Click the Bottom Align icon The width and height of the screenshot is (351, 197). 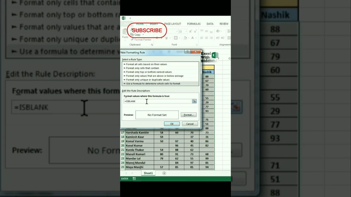tap(211, 32)
